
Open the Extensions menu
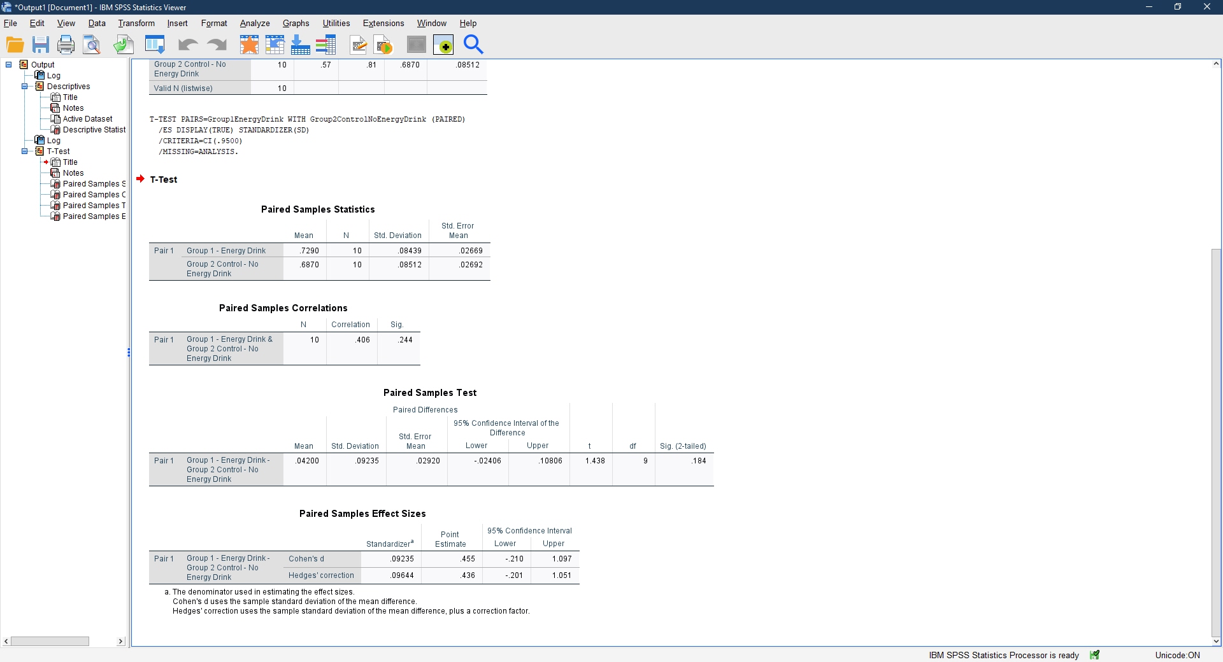[383, 23]
